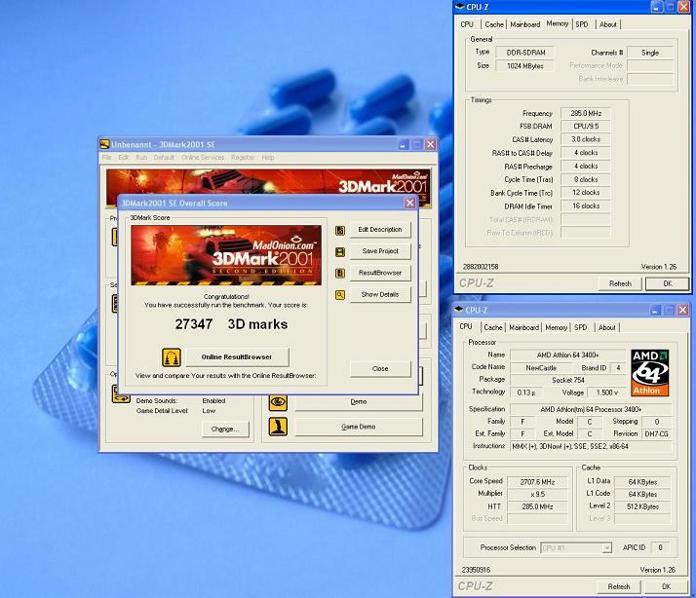The height and width of the screenshot is (598, 696).
Task: Click the Code Name NewCastle field
Action: point(541,368)
